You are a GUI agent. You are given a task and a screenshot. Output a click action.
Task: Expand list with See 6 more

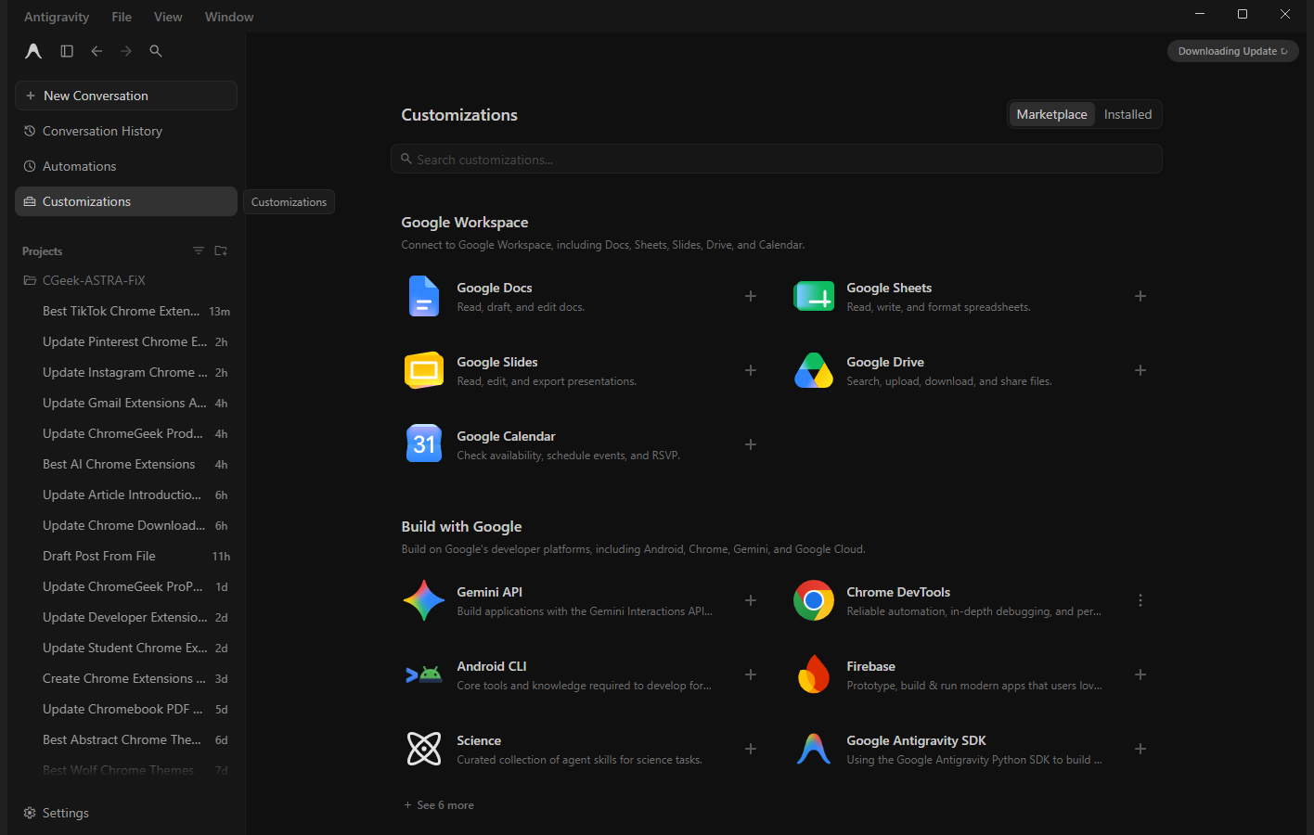439,805
